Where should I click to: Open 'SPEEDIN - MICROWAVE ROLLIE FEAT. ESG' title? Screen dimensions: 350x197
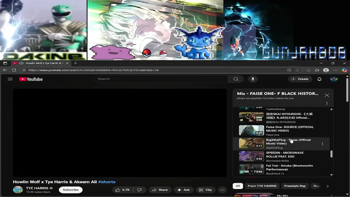[285, 155]
